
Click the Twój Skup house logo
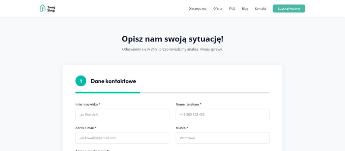point(48,8)
